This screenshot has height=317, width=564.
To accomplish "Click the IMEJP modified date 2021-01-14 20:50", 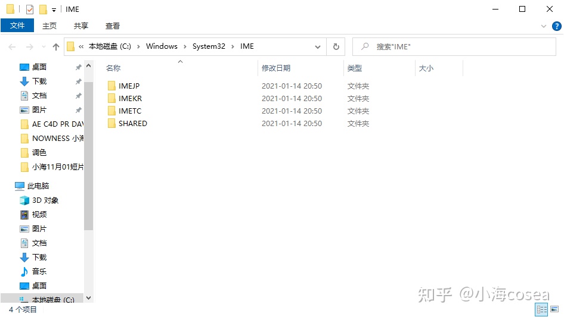I will tap(292, 86).
